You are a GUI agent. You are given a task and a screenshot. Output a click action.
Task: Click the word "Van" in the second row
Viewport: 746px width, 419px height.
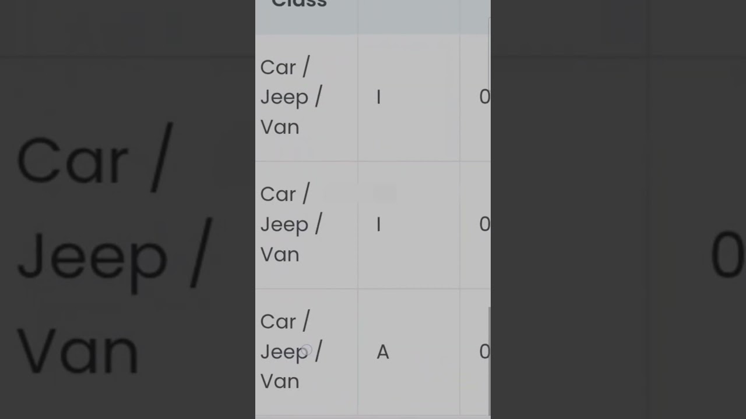click(280, 254)
